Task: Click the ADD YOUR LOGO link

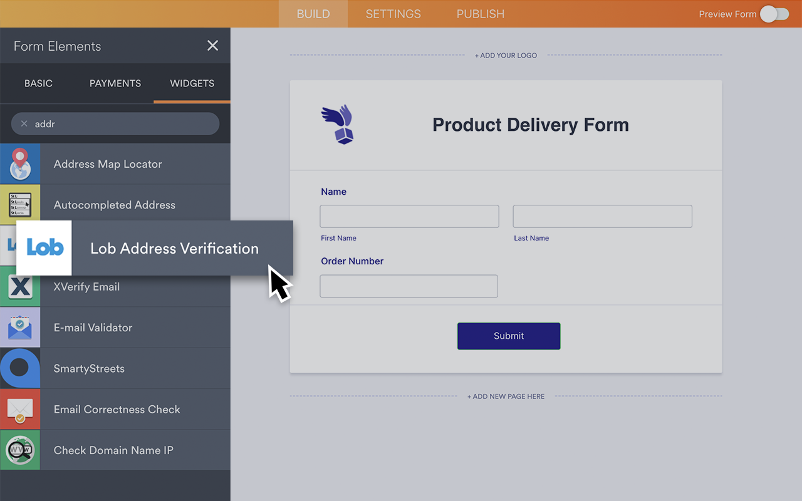Action: click(x=506, y=55)
